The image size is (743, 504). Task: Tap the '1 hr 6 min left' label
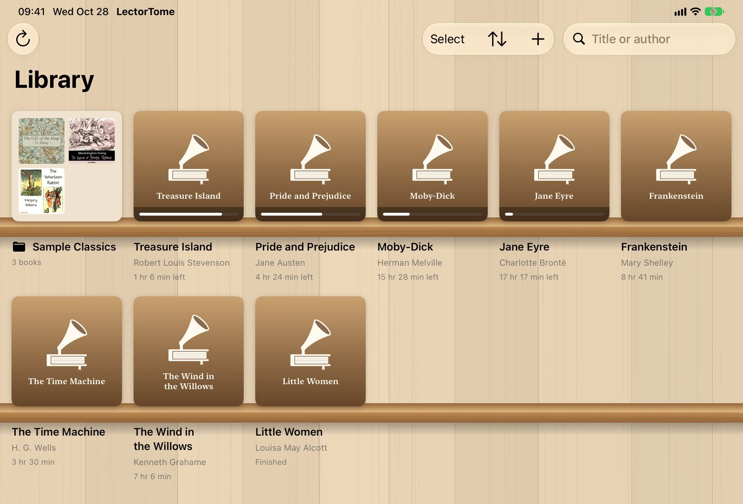click(x=159, y=277)
